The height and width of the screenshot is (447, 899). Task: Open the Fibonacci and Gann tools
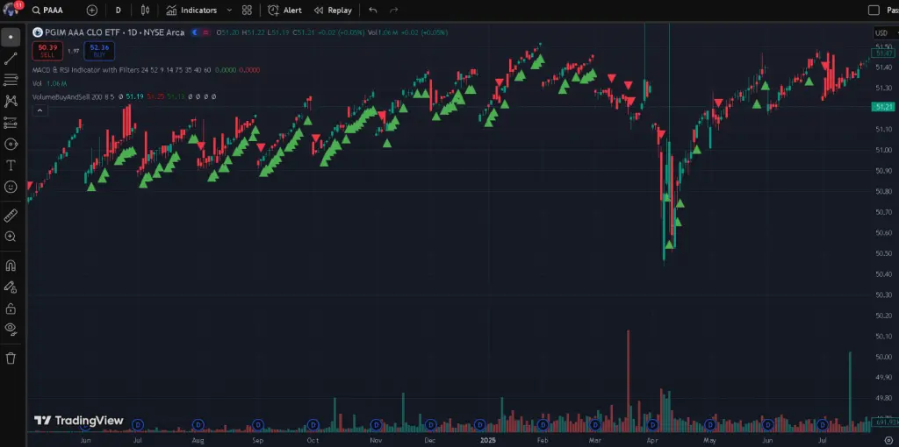pyautogui.click(x=11, y=80)
